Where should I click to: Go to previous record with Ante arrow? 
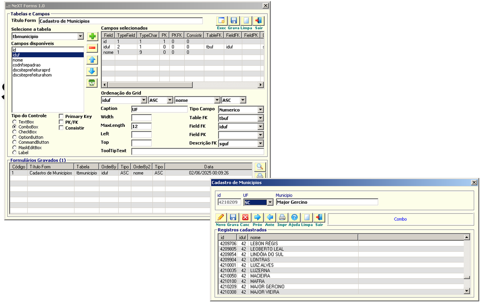click(270, 217)
